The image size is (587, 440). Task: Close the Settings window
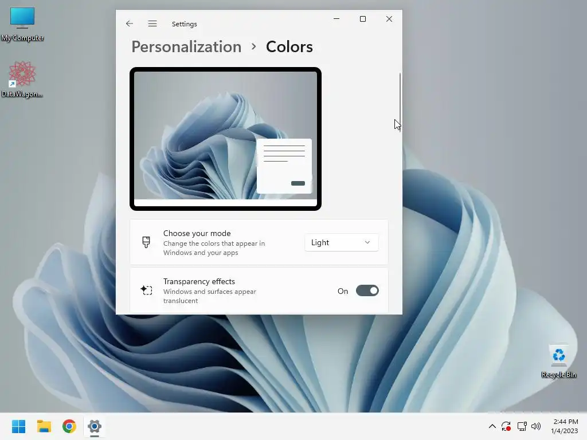tap(389, 19)
